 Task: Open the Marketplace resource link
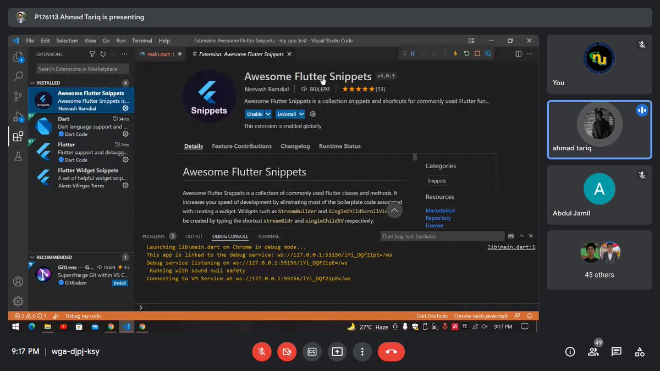point(440,211)
